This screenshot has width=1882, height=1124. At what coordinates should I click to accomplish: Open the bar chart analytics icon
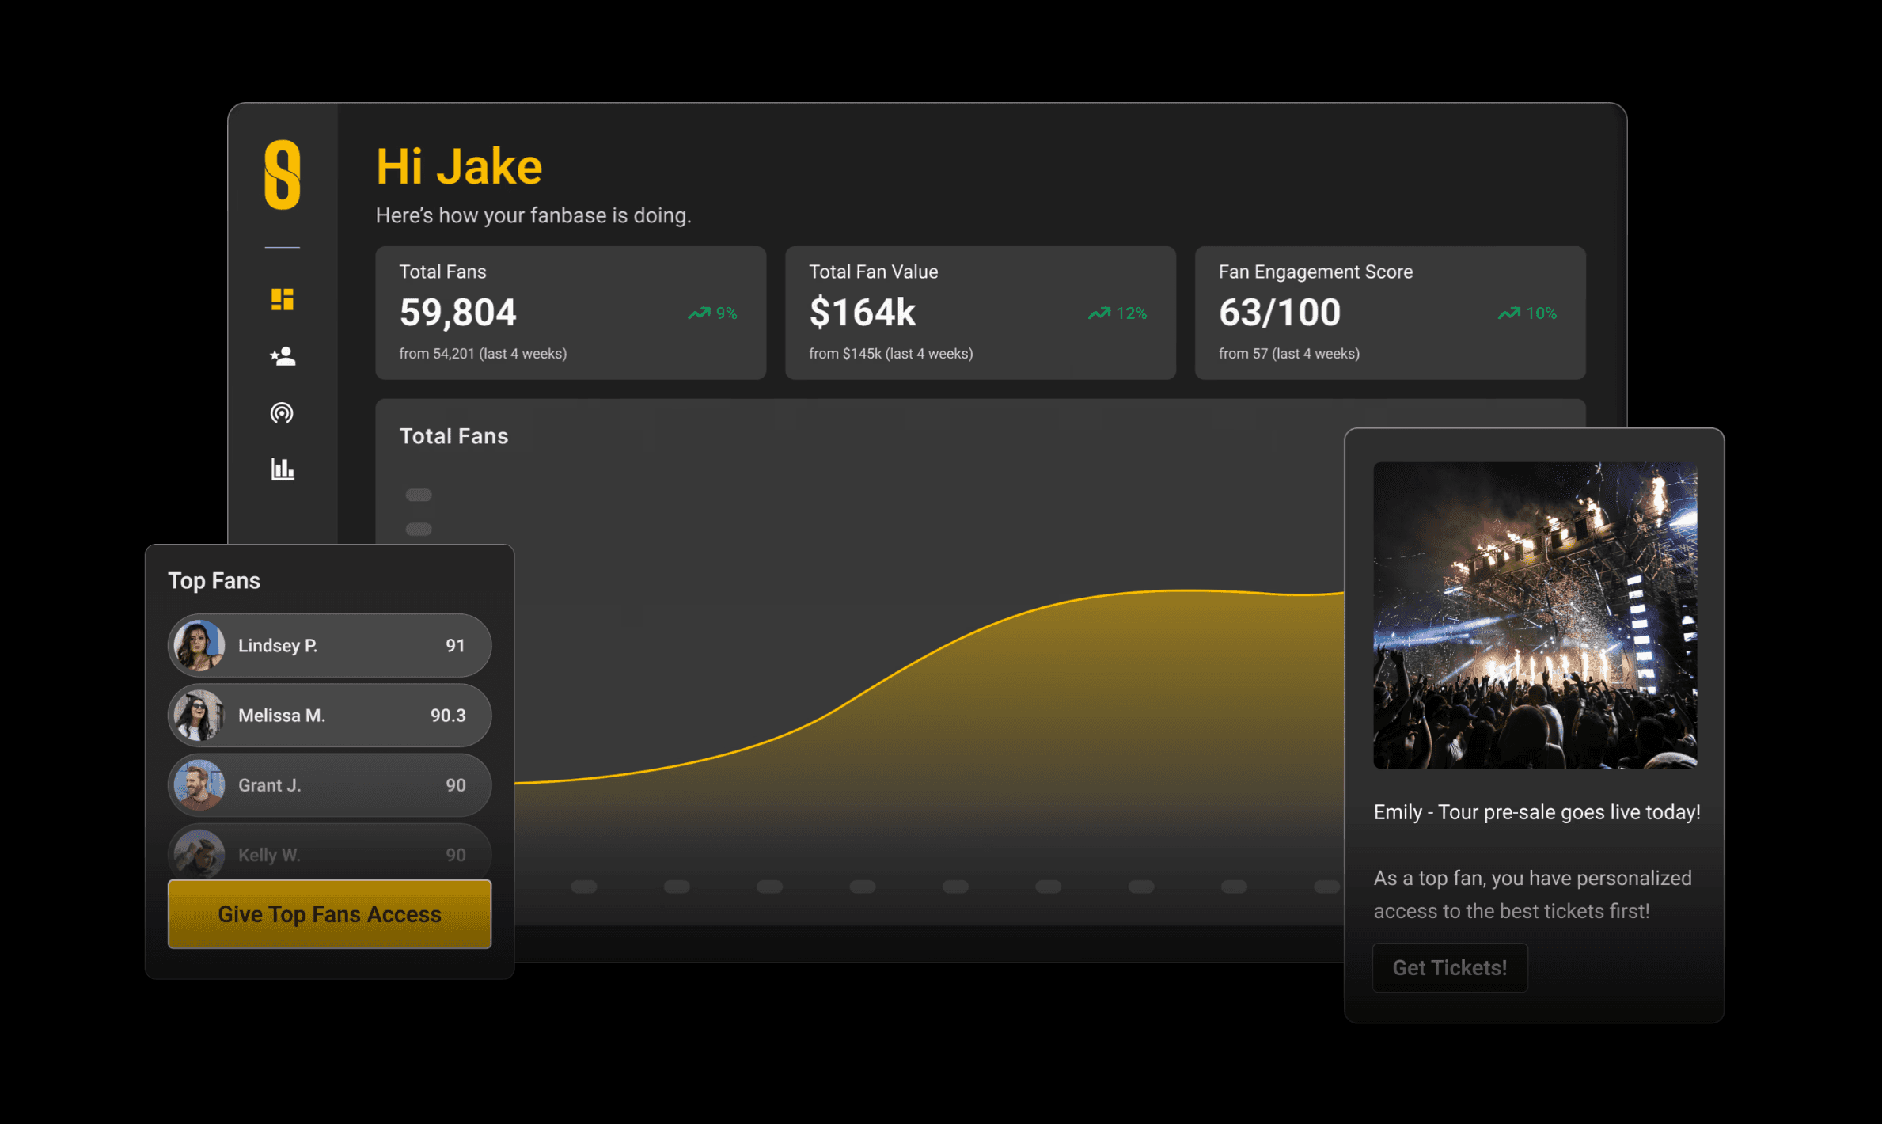pos(282,469)
